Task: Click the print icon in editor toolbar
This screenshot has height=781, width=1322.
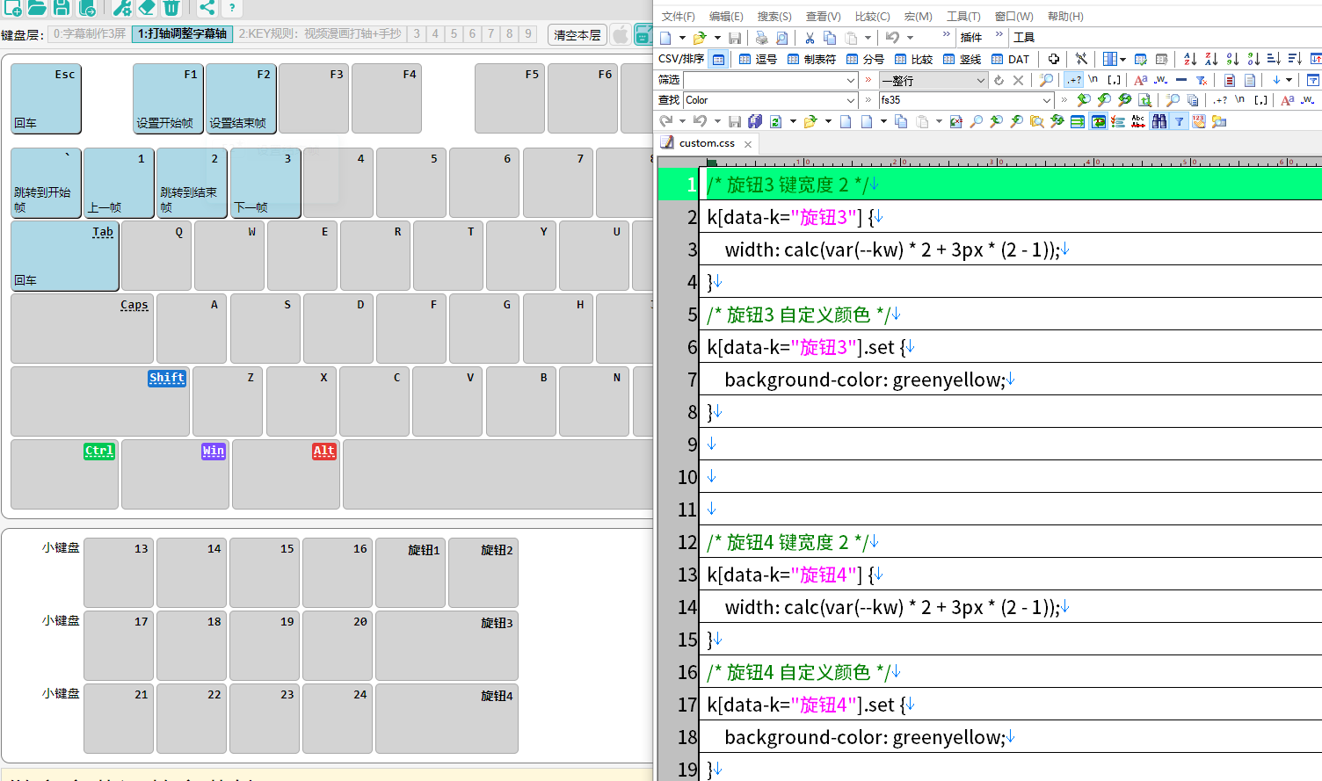Action: (761, 38)
